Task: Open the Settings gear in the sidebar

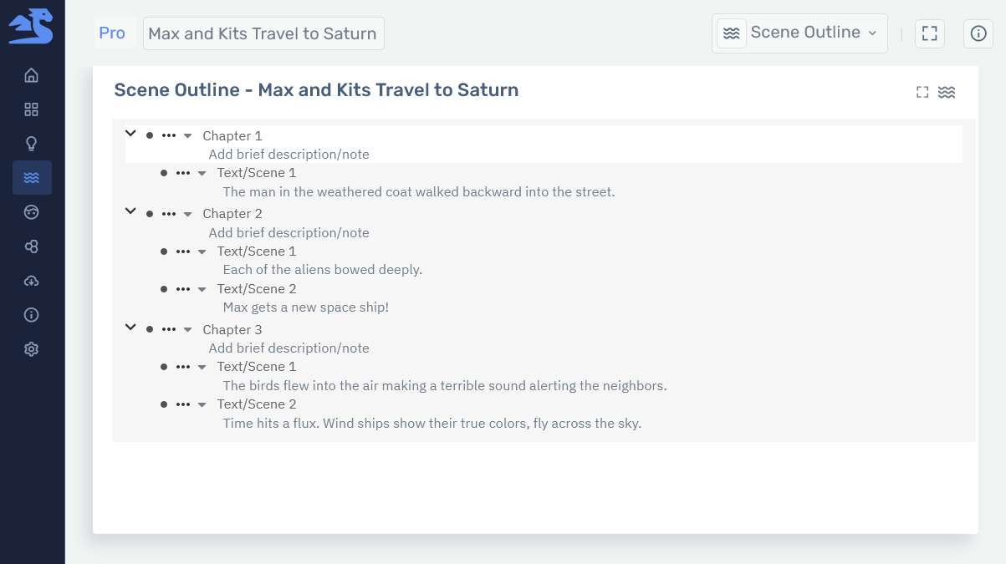Action: tap(31, 348)
